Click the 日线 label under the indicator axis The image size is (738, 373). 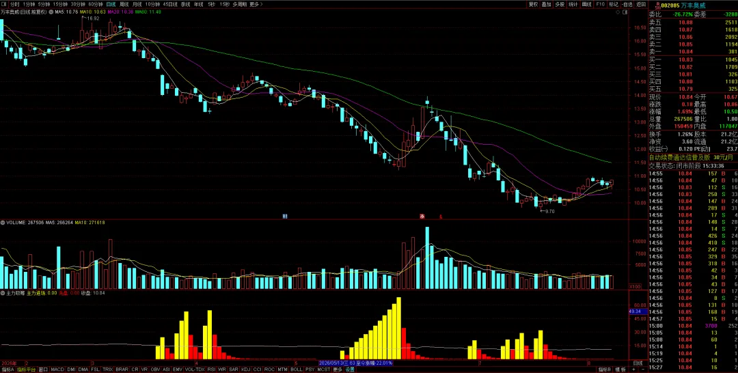tap(638, 363)
